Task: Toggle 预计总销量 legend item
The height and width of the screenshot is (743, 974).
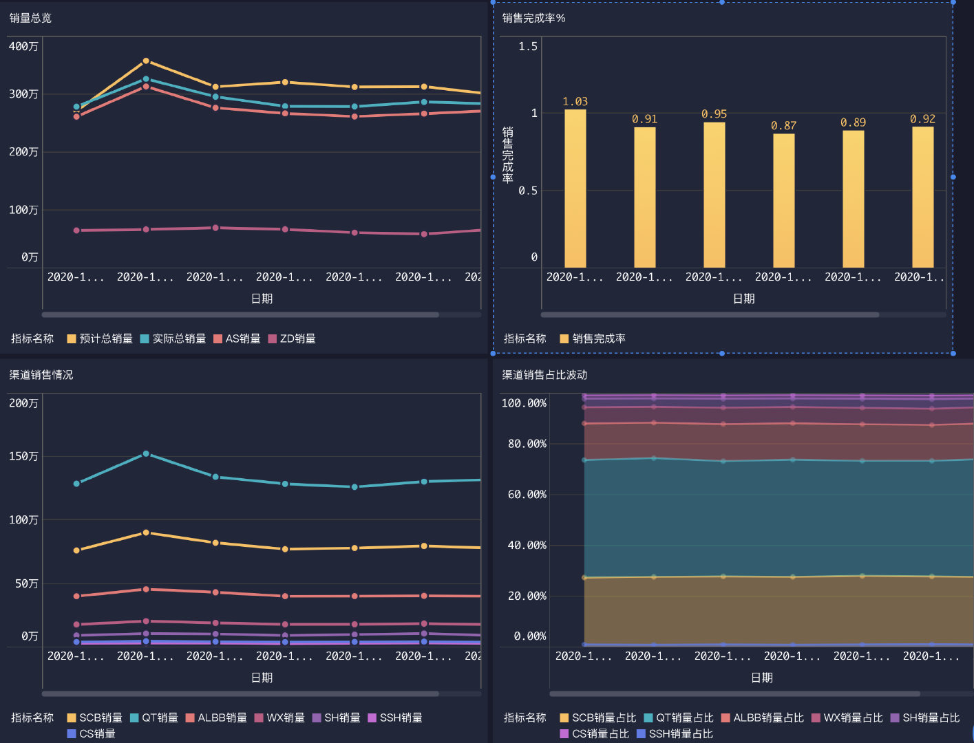Action: coord(100,338)
